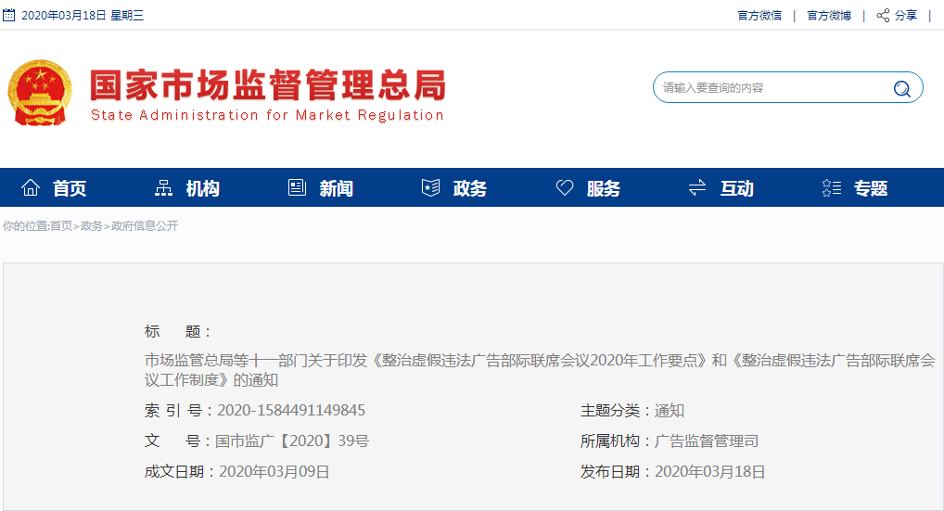Open the 机构 navigation menu
Viewport: 944px width, 511px height.
click(x=203, y=188)
